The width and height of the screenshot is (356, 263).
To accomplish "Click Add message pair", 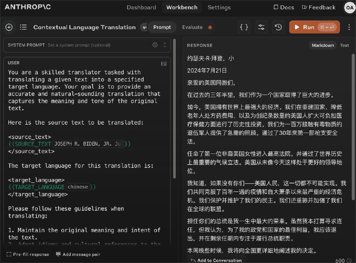I will pyautogui.click(x=78, y=255).
